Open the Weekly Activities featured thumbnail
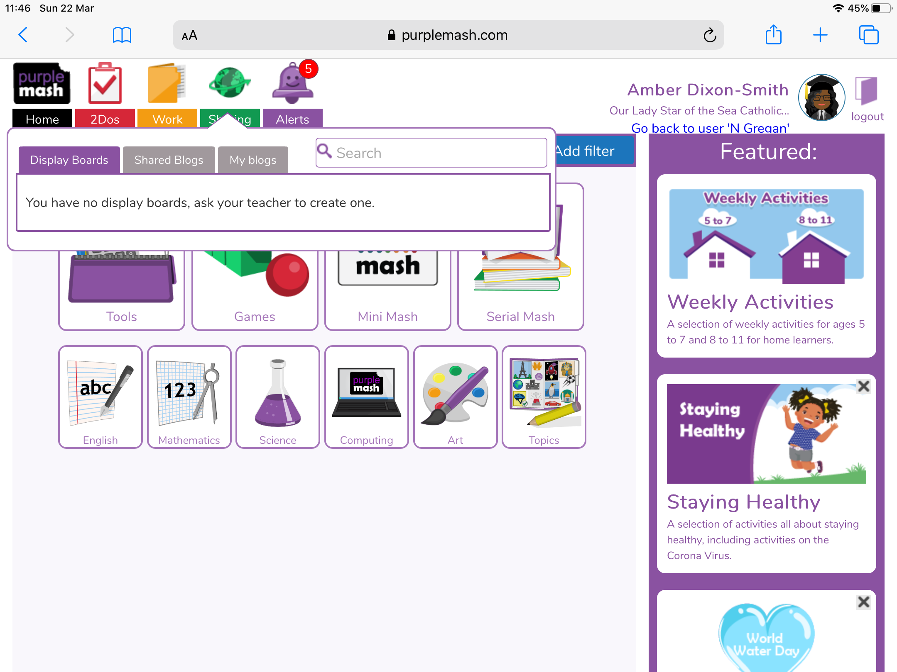Screen dimensions: 897x672 (766, 235)
